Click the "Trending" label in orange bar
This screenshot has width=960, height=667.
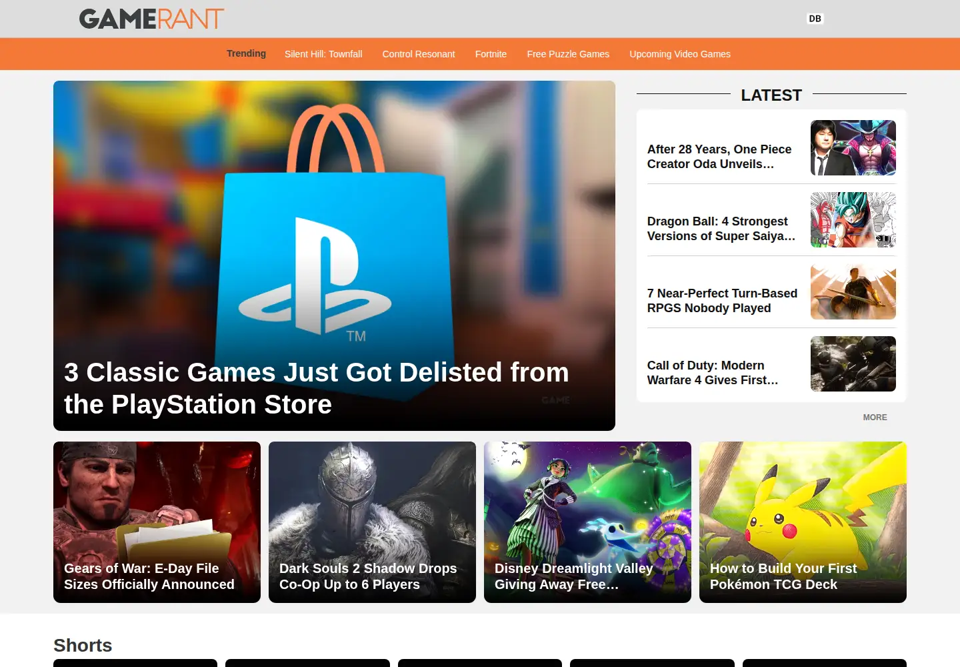click(246, 53)
